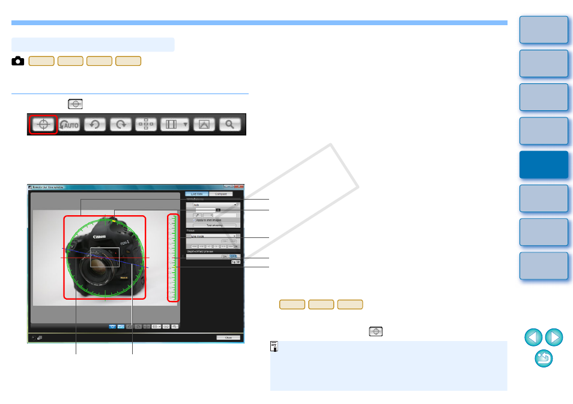Image resolution: width=573 pixels, height=404 pixels.
Task: Select the white balance eyedropper tool
Action: point(198,216)
